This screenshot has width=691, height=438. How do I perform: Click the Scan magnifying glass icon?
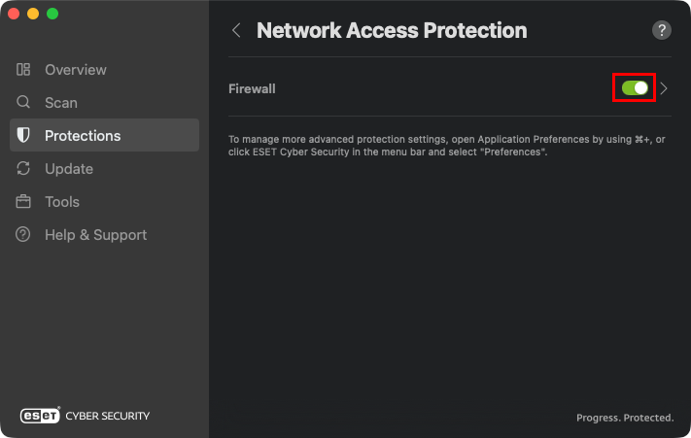(23, 103)
